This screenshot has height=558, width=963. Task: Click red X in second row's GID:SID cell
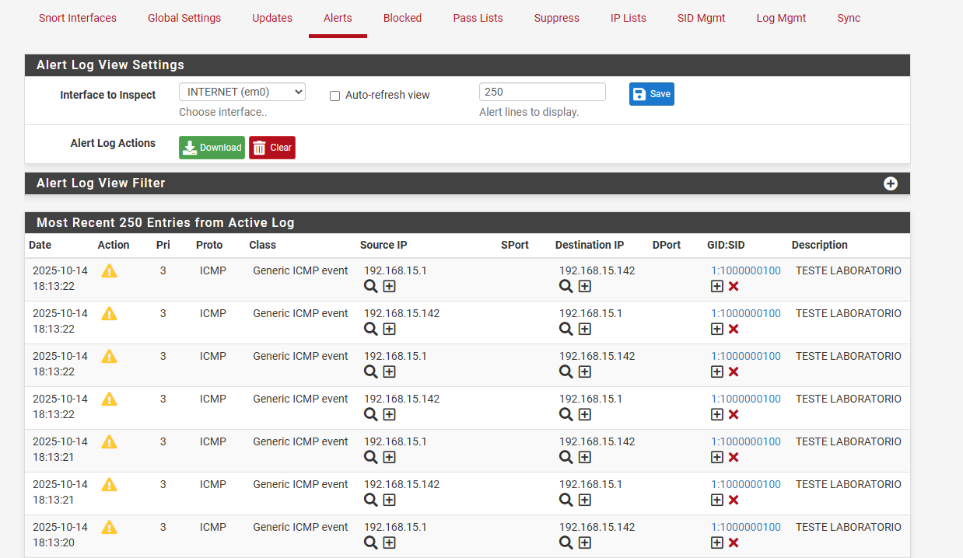point(734,330)
